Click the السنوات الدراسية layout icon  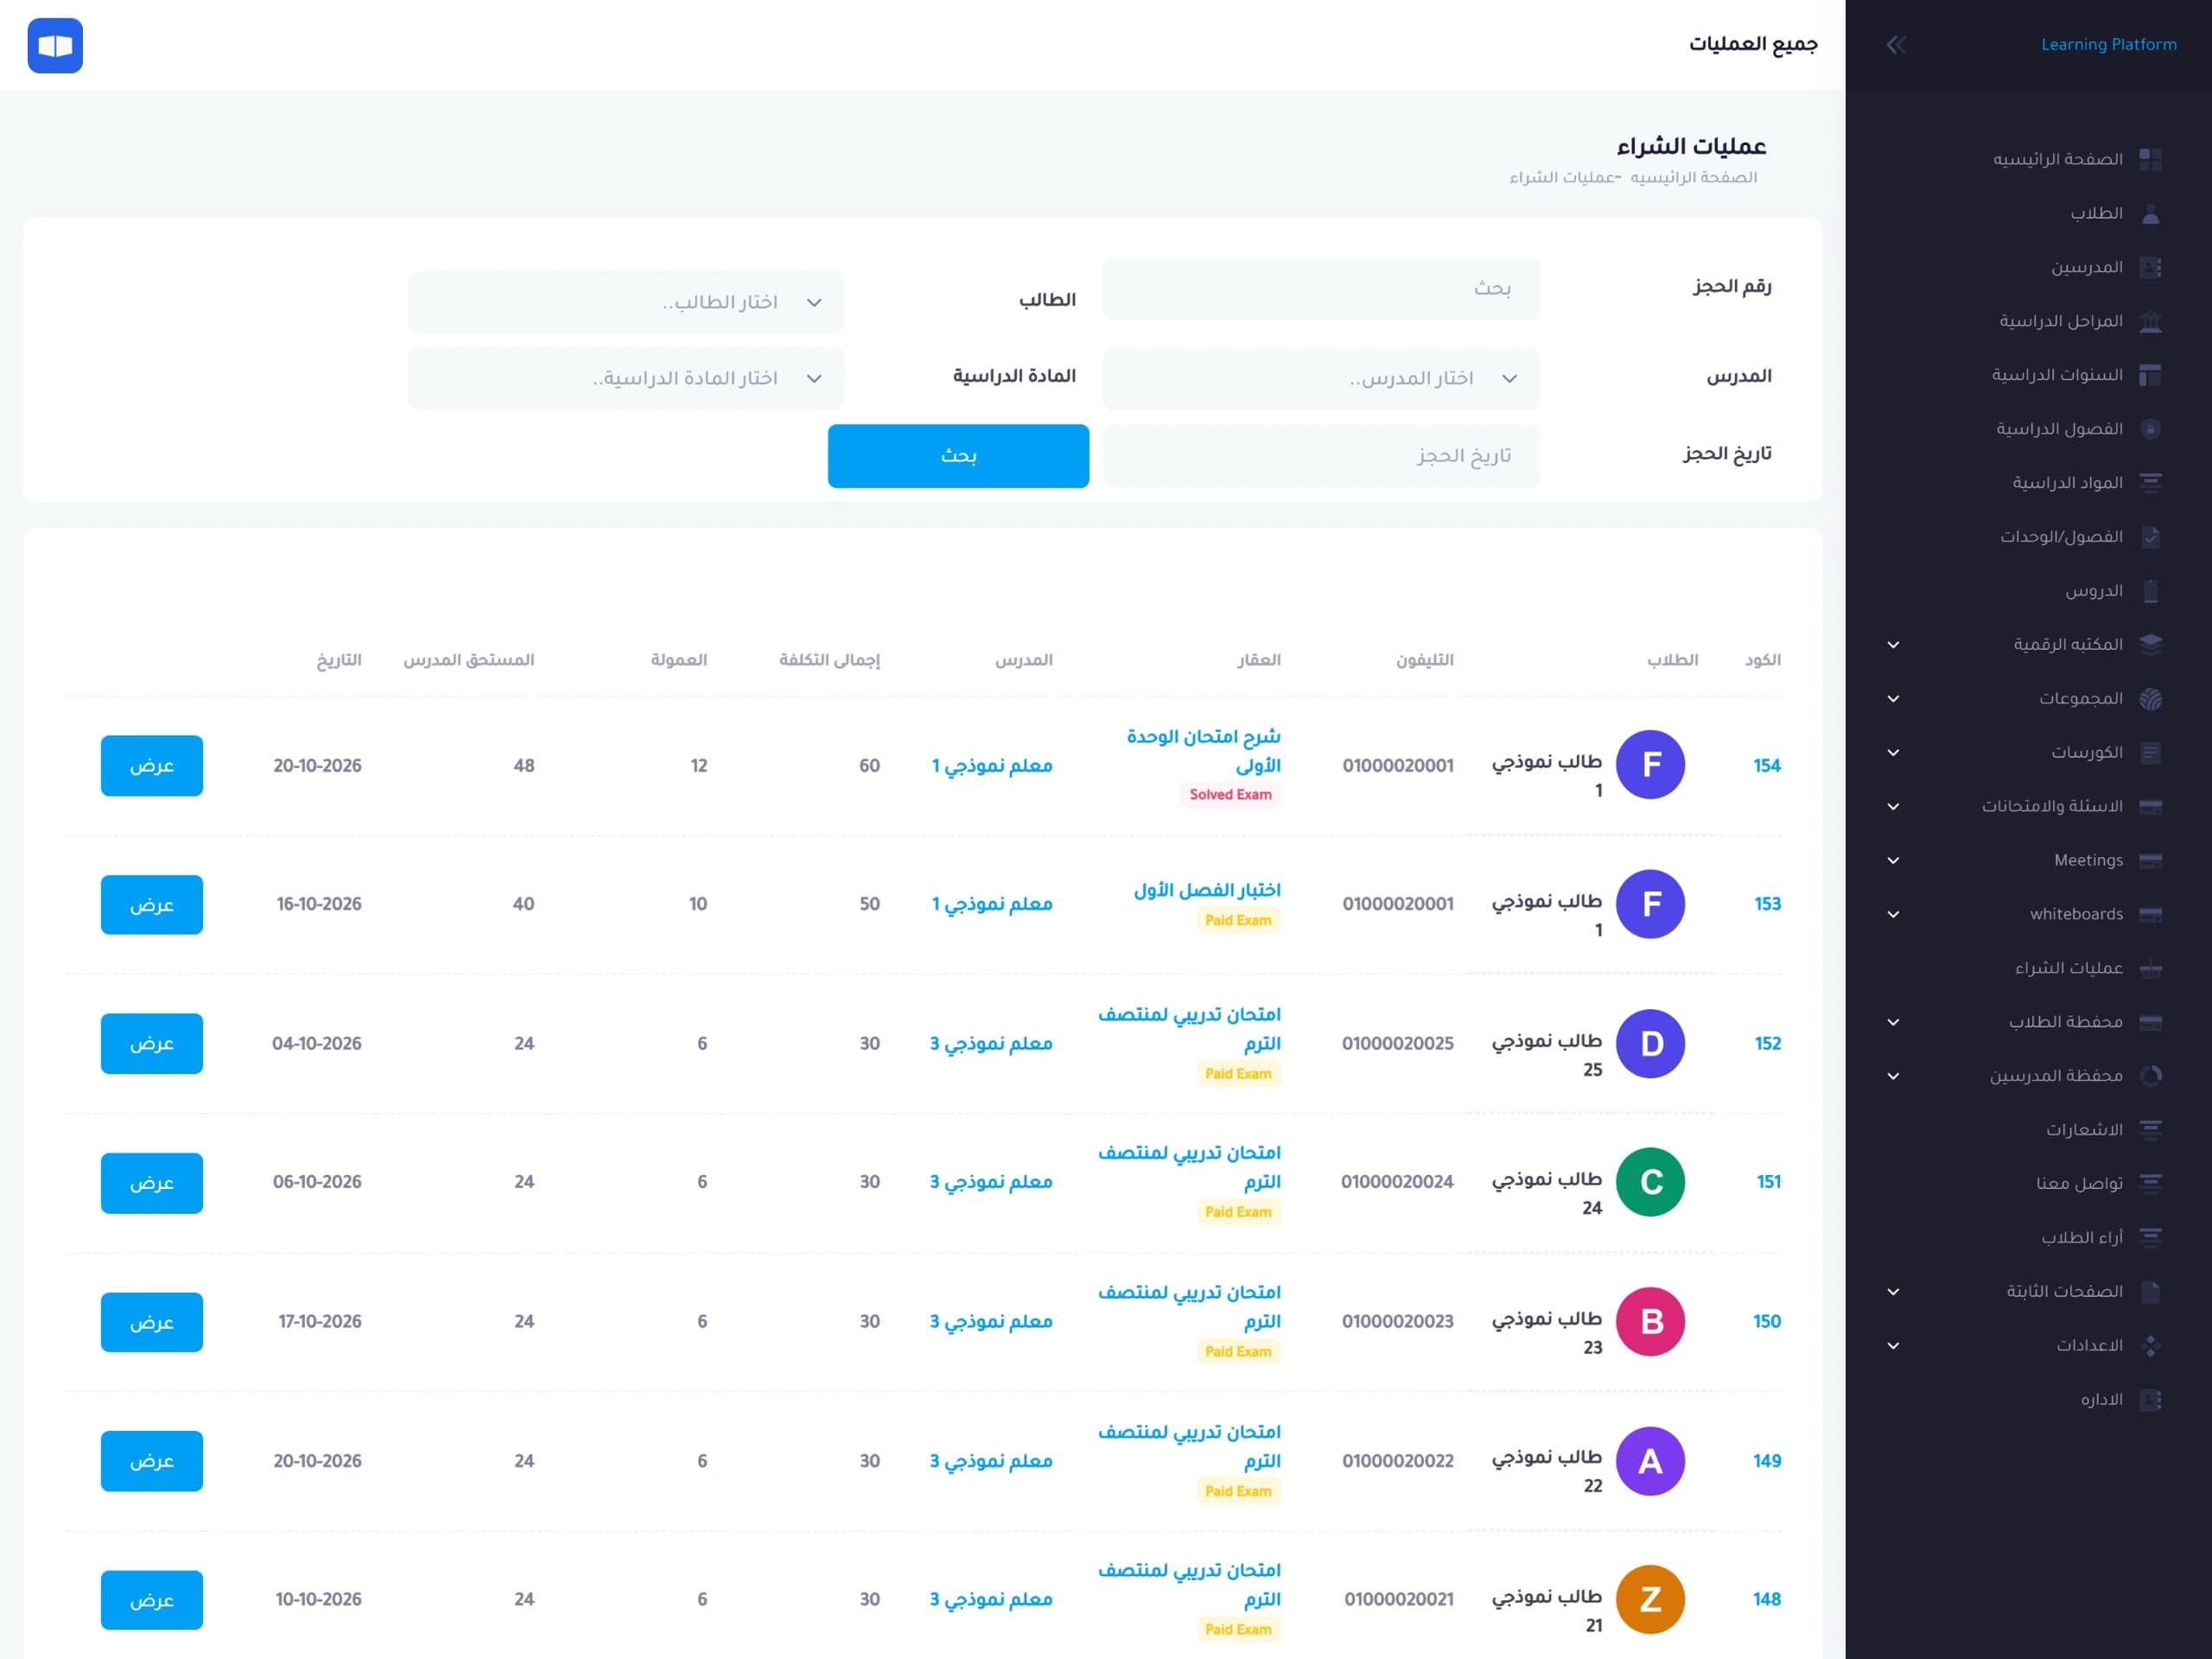click(x=2150, y=375)
